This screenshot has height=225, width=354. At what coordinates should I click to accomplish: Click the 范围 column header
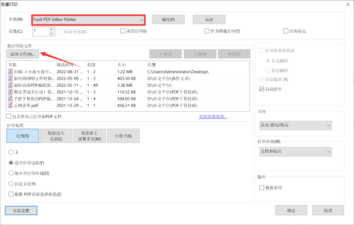click(x=101, y=65)
